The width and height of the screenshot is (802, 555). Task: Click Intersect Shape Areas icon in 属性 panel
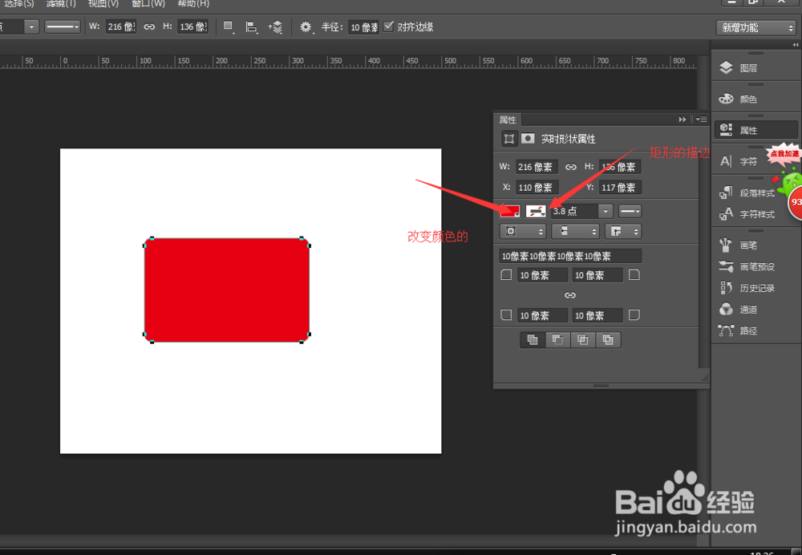(582, 339)
